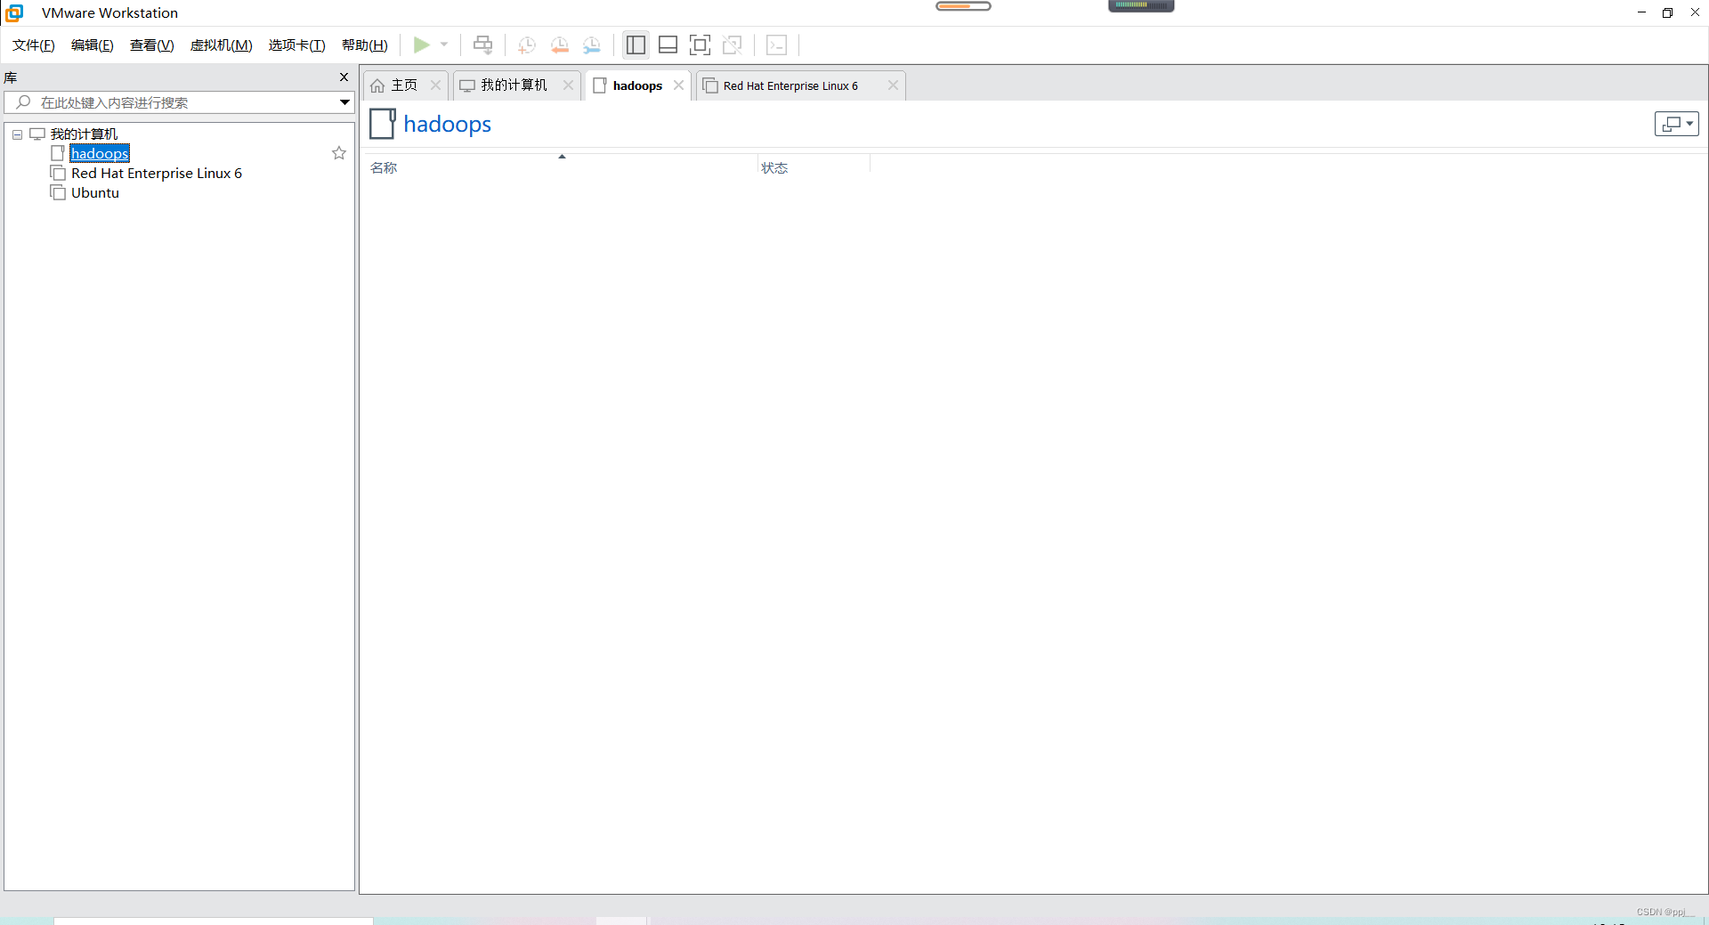Viewport: 1709px width, 925px height.
Task: Click the Red Hat VM tree icon
Action: point(58,173)
